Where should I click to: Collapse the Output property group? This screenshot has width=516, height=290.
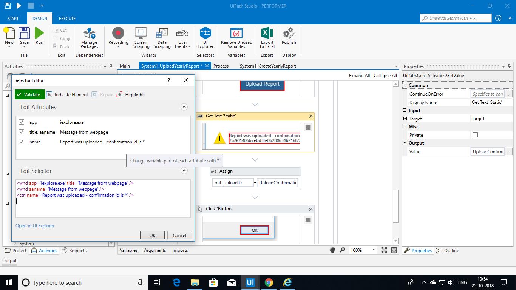(x=405, y=143)
